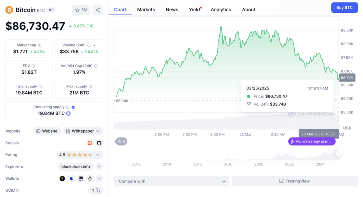Viewport: 363px width, 197px height.
Task: Open the Website link button
Action: coord(47,131)
